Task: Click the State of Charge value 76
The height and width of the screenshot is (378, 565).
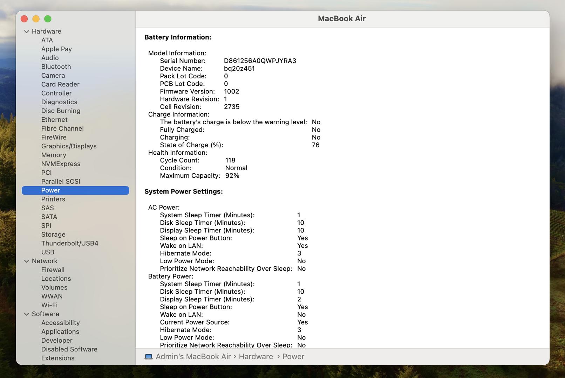Action: (x=315, y=145)
